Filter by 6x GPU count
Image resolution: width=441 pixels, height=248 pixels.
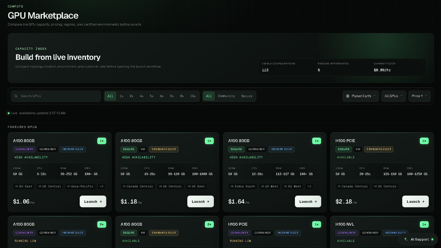[162, 96]
